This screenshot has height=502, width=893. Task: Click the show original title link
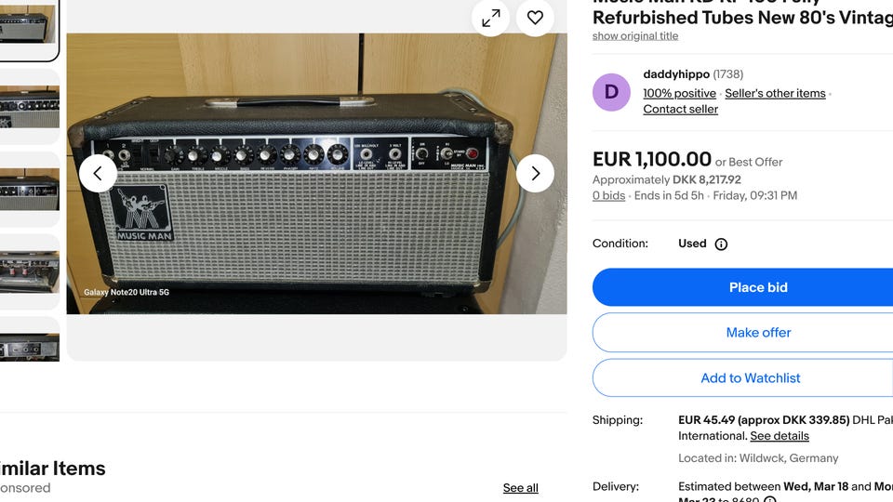pos(635,36)
